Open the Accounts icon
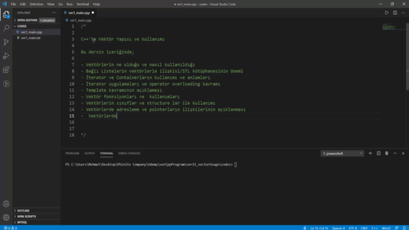 coord(6,204)
